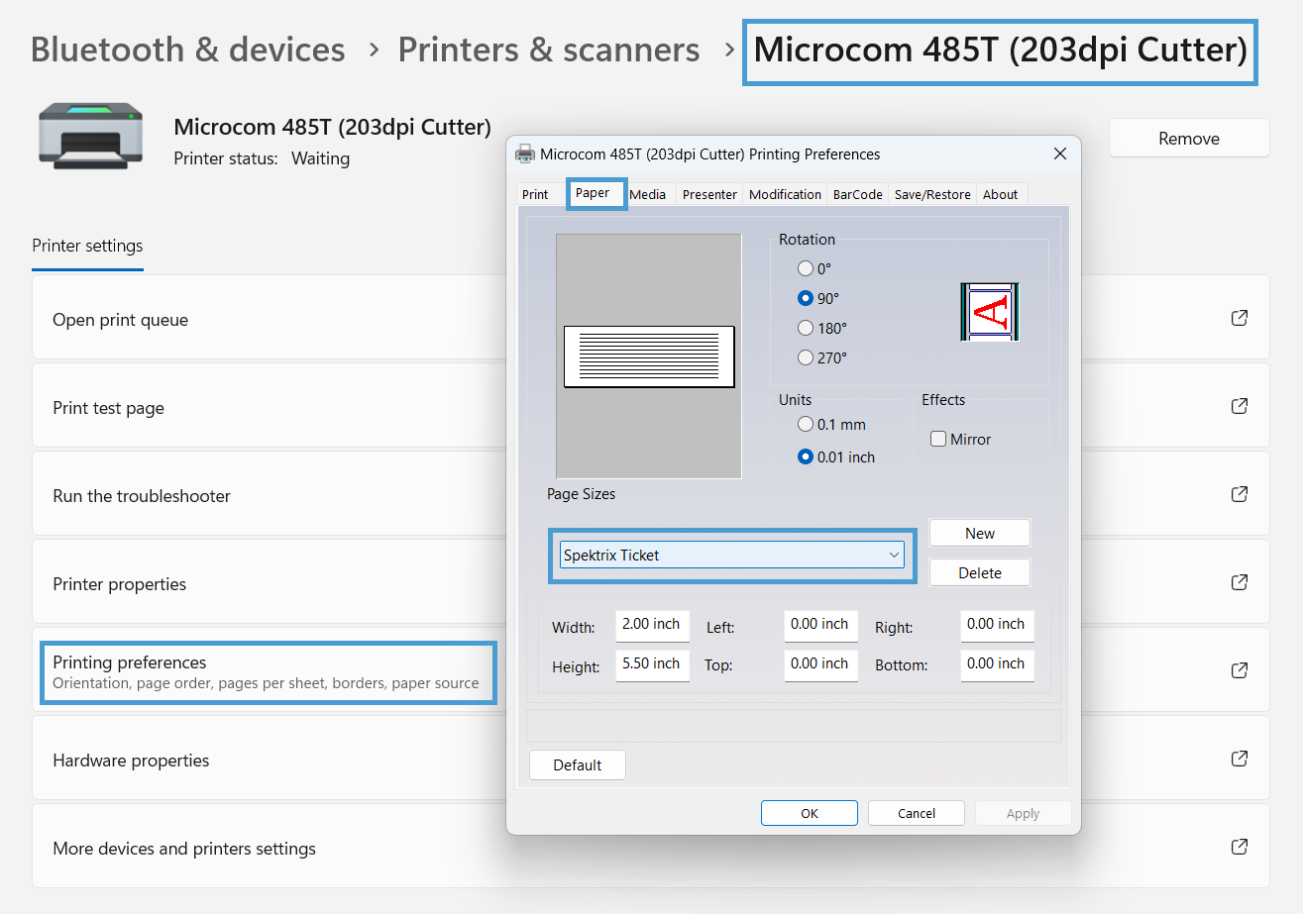Click inside the Width input field

[652, 625]
